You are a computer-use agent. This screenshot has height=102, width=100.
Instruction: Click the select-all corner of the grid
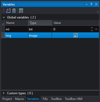(3, 23)
